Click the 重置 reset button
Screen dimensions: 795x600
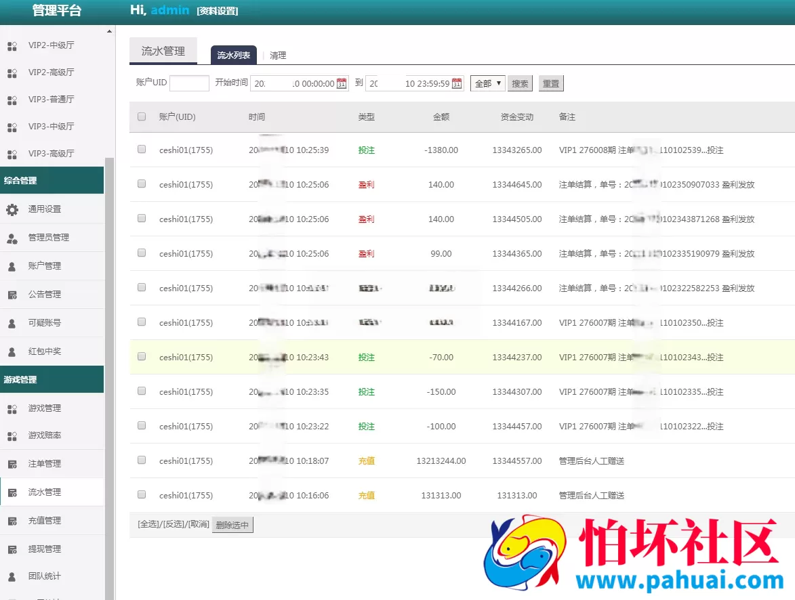[551, 83]
